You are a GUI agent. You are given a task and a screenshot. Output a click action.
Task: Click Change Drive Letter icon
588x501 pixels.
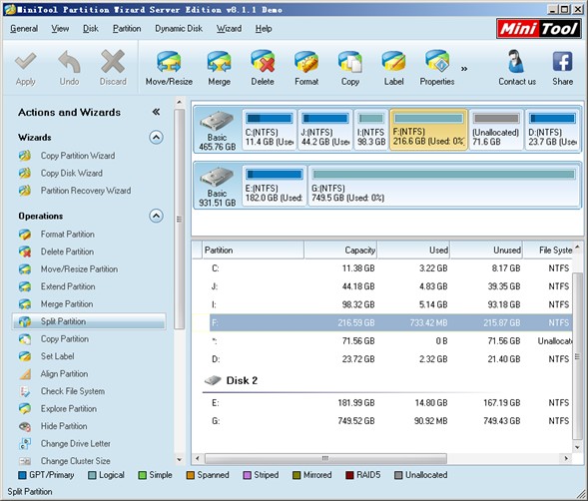pos(25,444)
